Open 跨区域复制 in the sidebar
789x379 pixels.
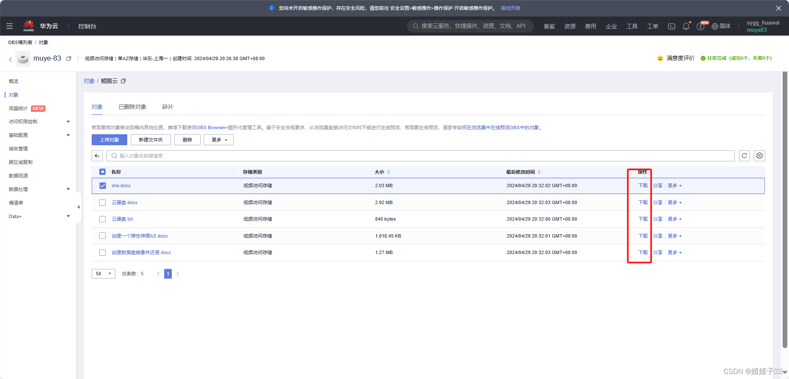tap(20, 162)
